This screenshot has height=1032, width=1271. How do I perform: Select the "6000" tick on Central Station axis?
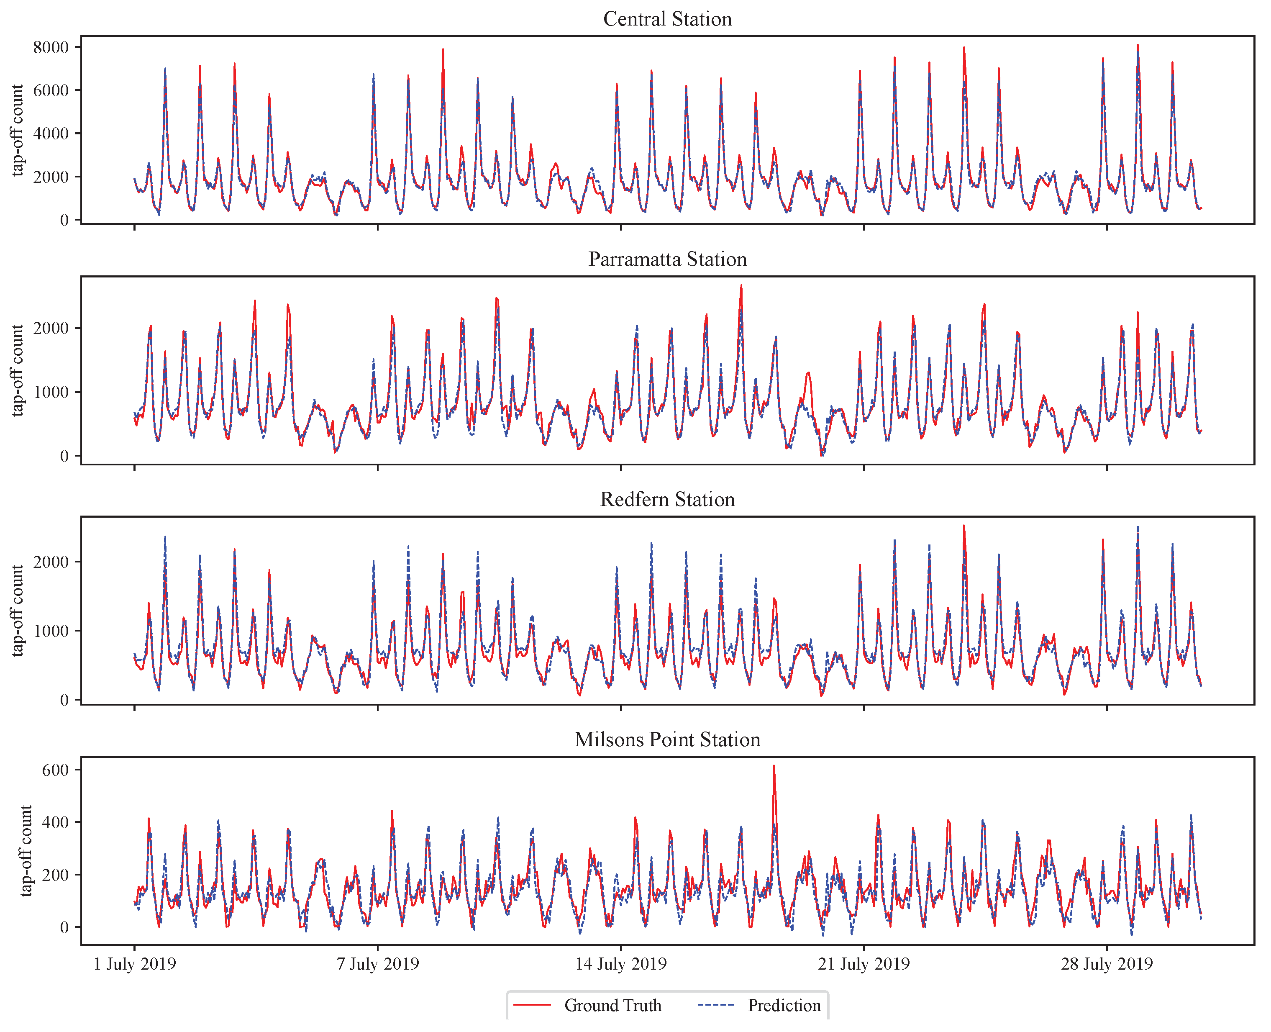(x=51, y=90)
